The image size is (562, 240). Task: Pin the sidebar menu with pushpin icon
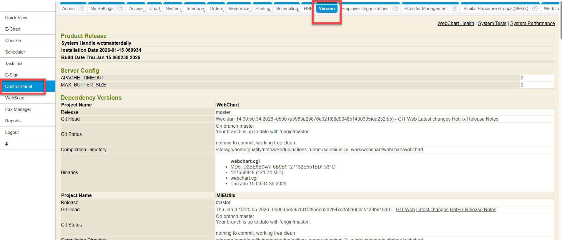[x=6, y=144]
